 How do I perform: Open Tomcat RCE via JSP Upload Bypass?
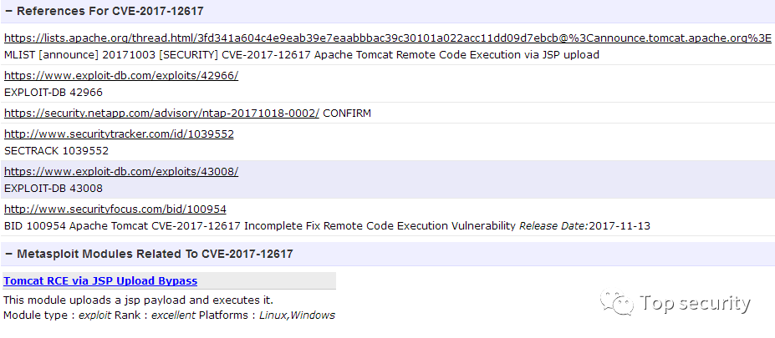(100, 281)
